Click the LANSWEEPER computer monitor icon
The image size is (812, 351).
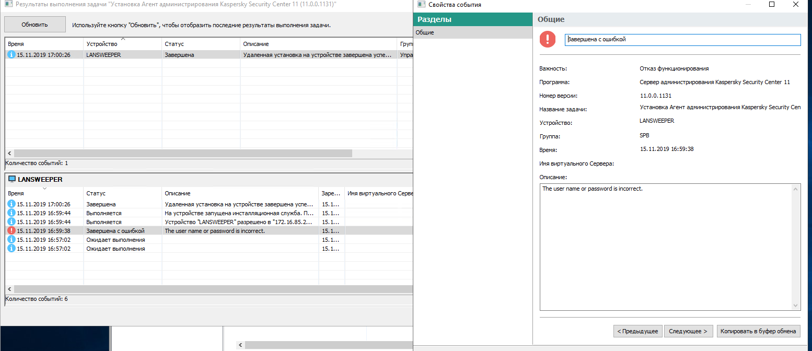click(11, 179)
